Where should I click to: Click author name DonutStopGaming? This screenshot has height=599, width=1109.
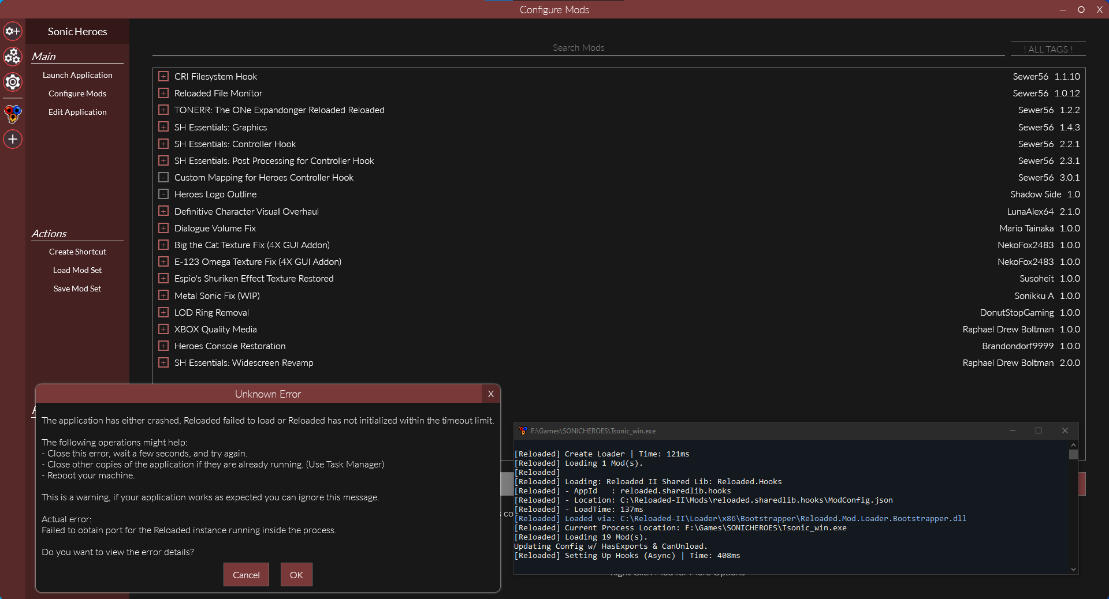pyautogui.click(x=1017, y=312)
